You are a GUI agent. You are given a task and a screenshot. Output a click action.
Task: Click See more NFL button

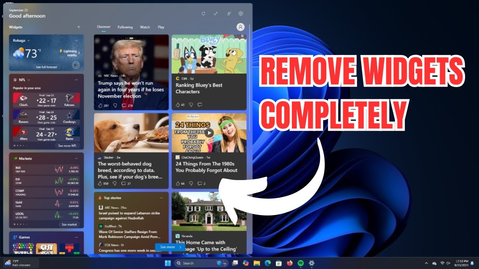pyautogui.click(x=68, y=146)
